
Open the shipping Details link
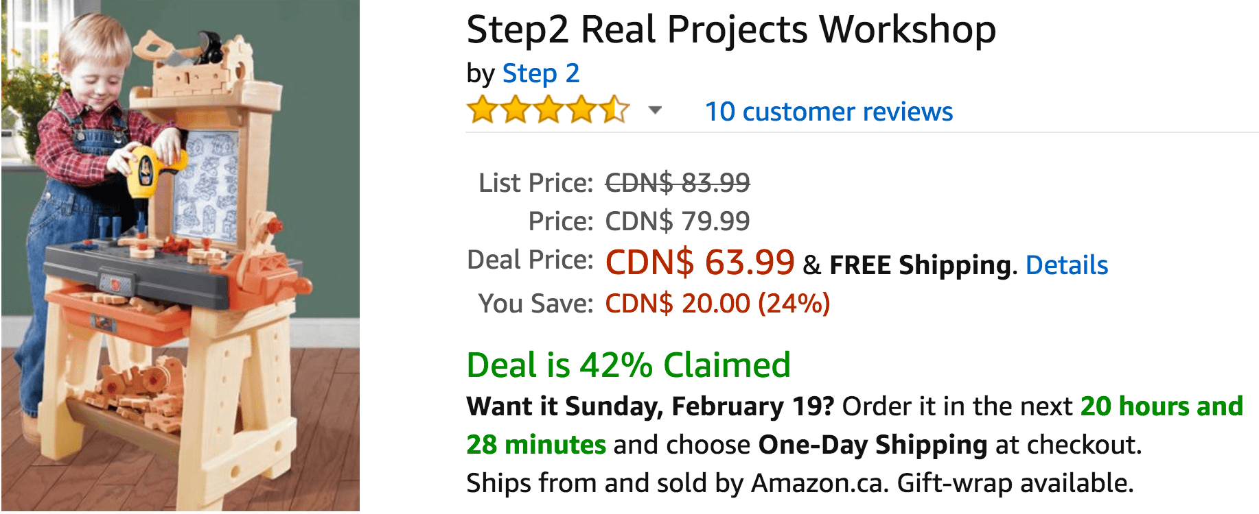tap(1067, 265)
